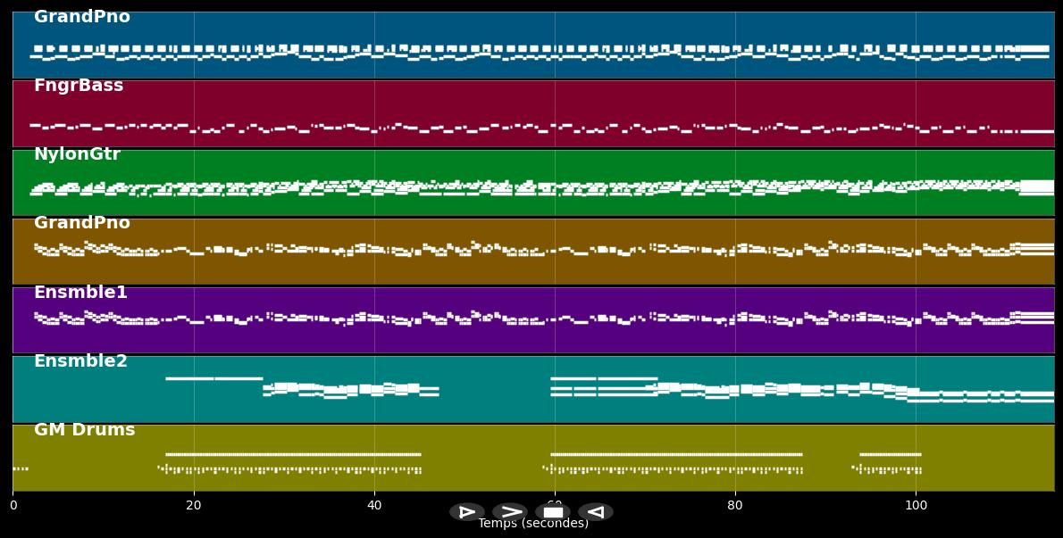The image size is (1063, 538).
Task: Click the opening drum hits in GM Drums
Action: [20, 468]
